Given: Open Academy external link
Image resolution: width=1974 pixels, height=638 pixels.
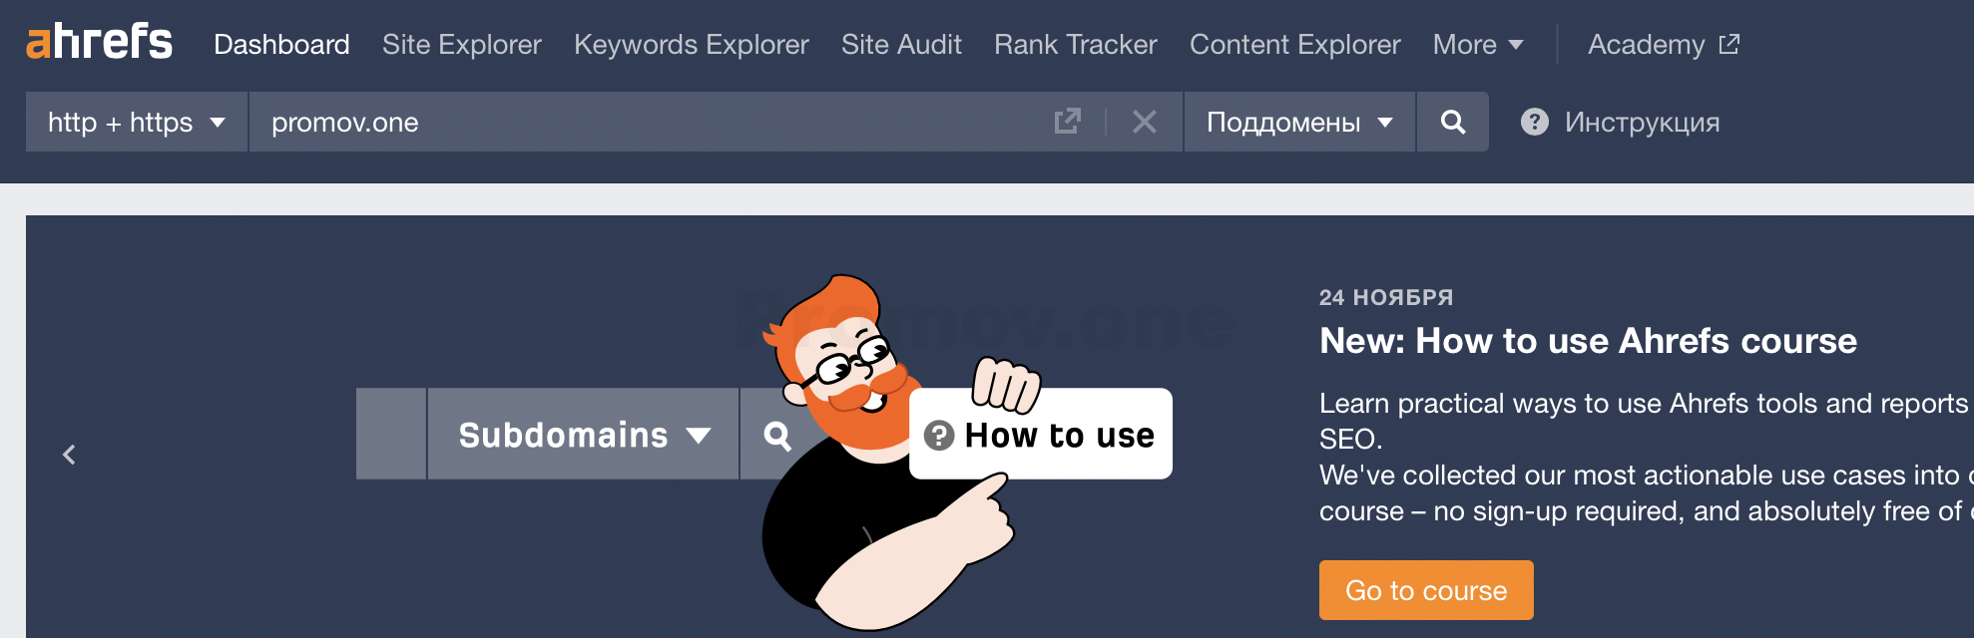Looking at the screenshot, I should coord(1663,45).
